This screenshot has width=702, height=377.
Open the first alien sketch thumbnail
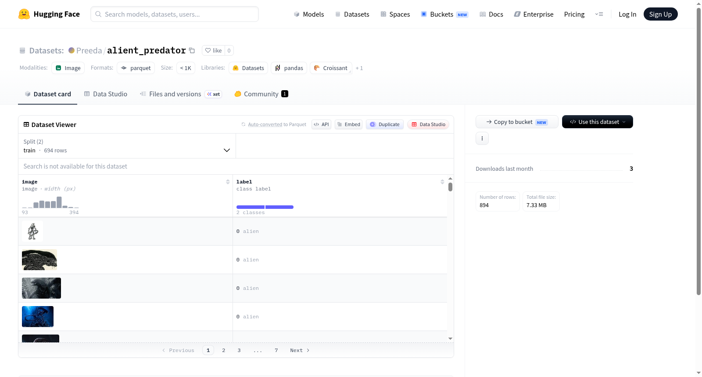32,231
